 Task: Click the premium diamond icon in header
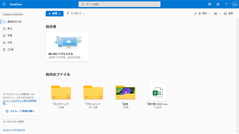(x=209, y=4)
